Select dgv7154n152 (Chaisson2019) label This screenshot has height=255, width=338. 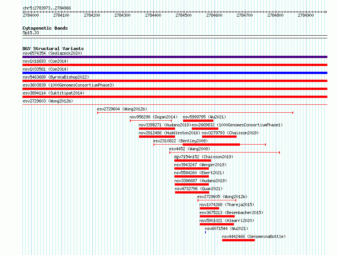pyautogui.click(x=204, y=157)
